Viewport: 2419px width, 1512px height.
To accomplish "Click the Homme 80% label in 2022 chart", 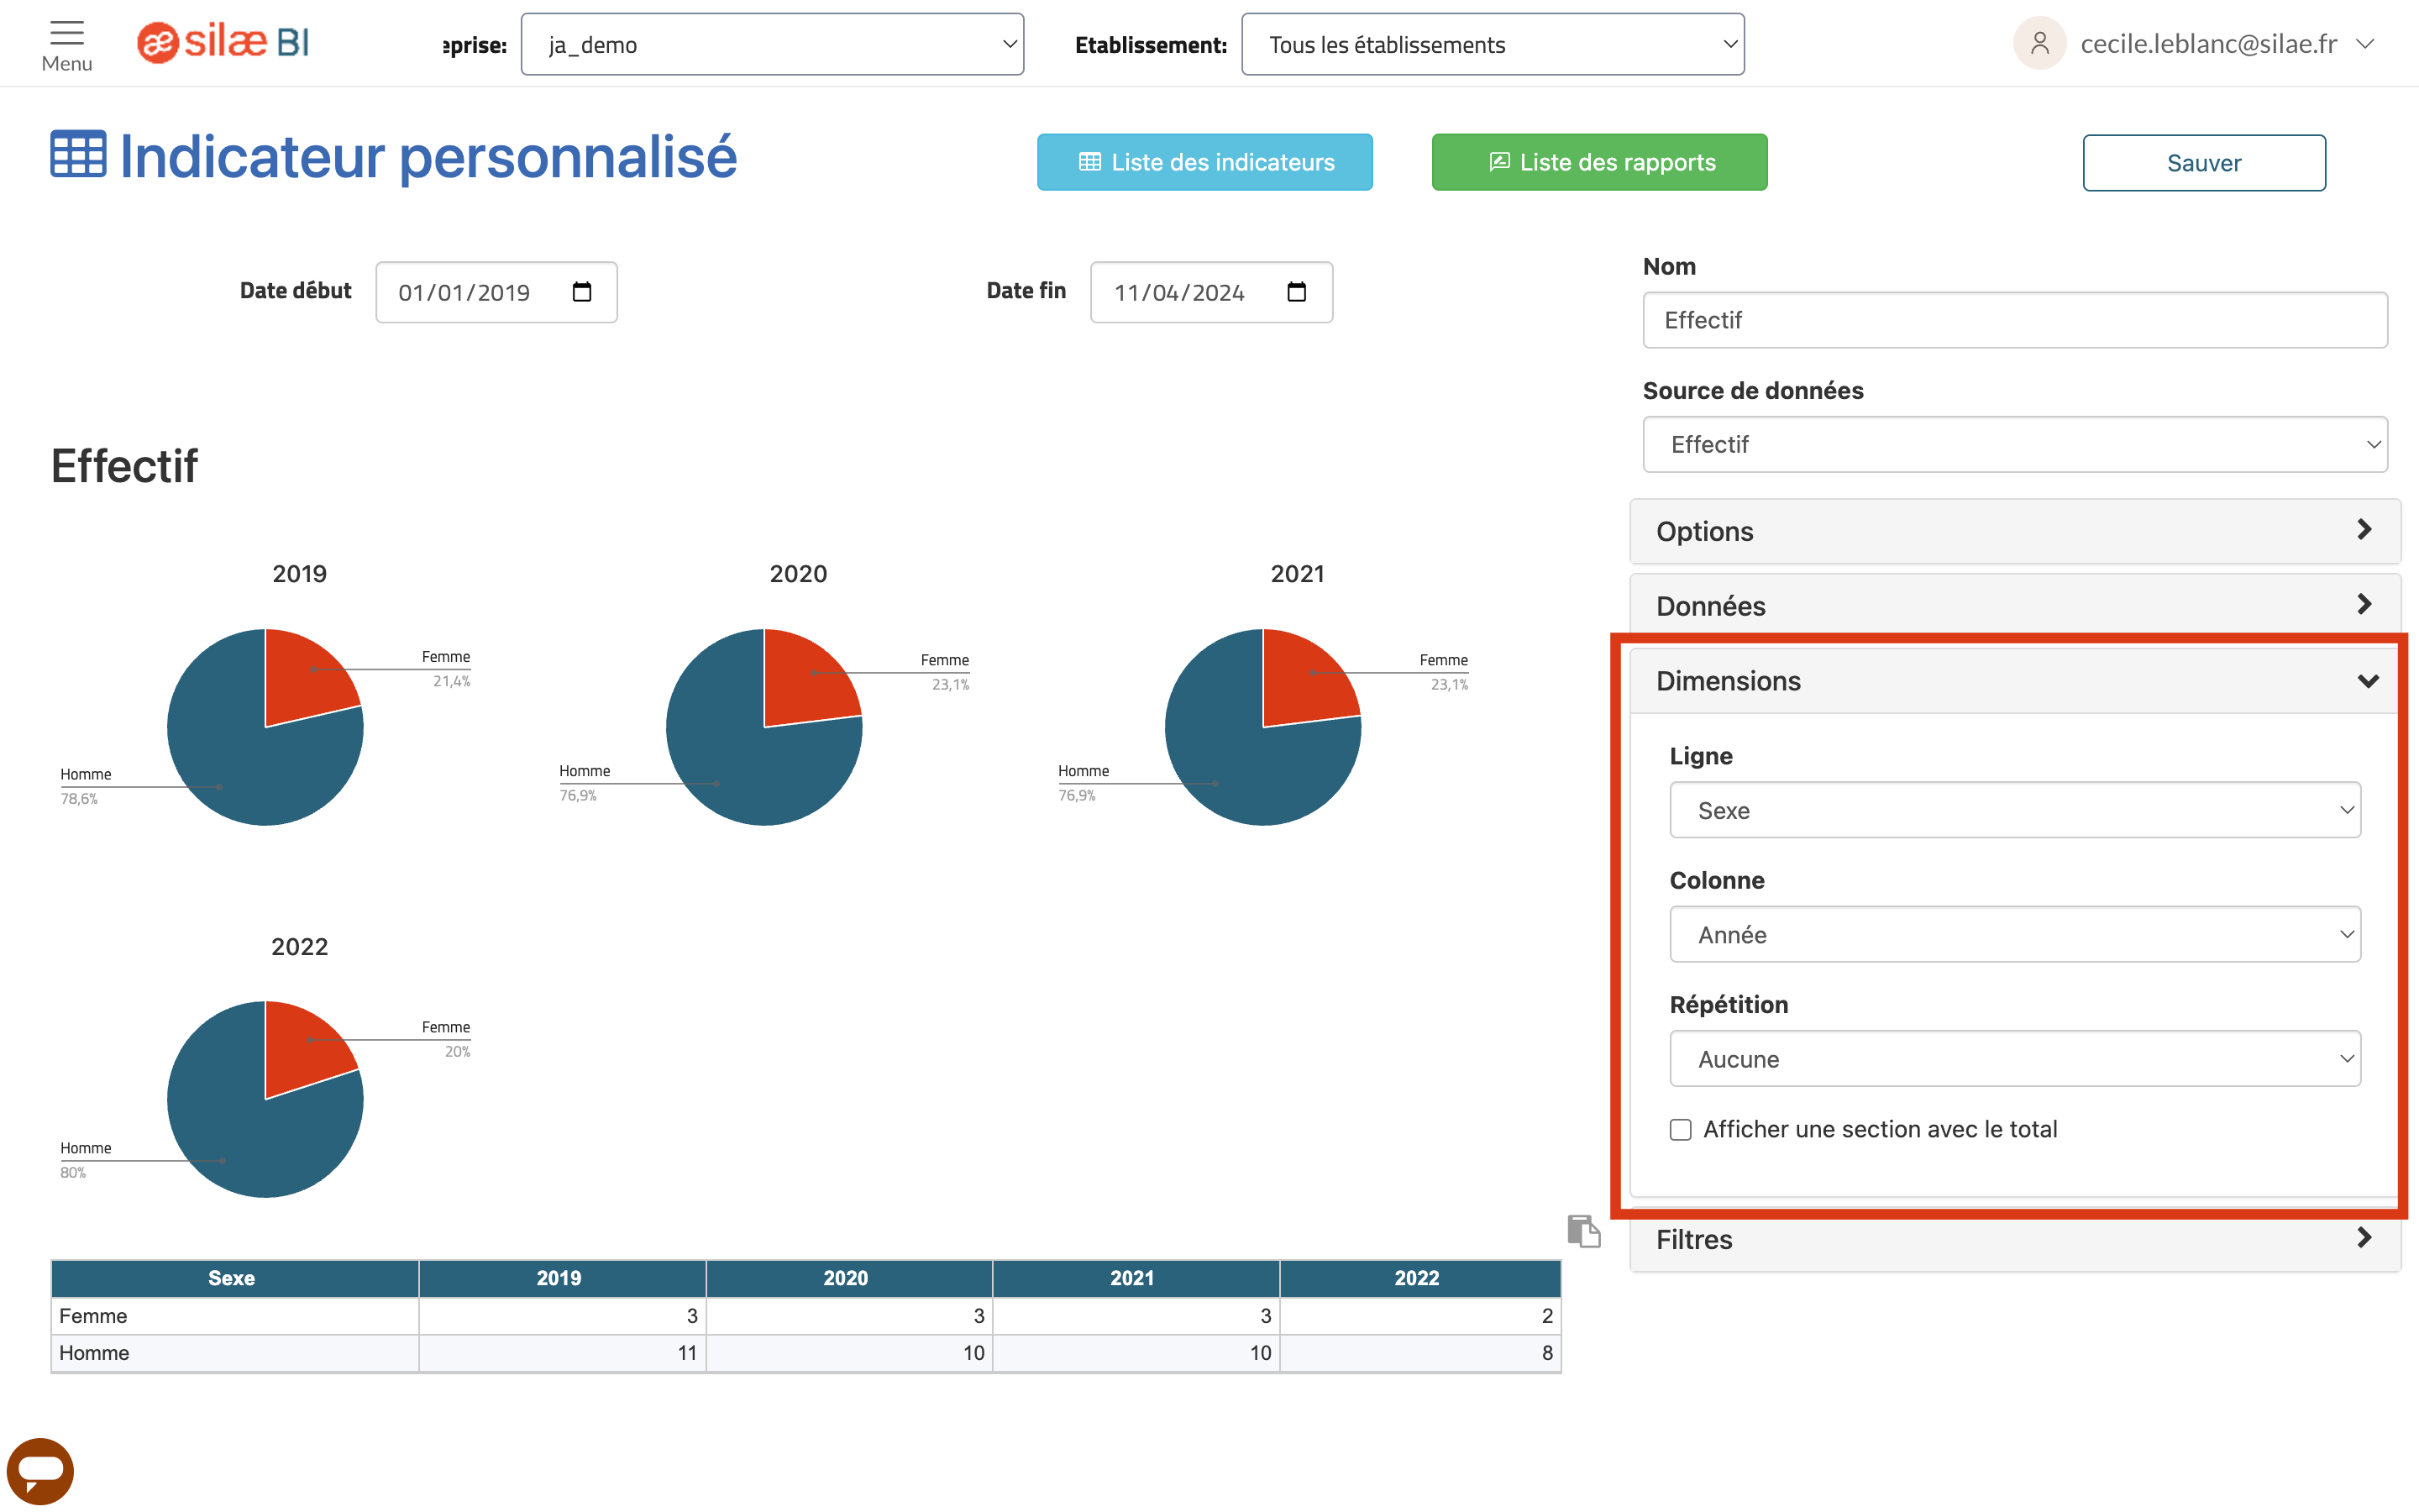I will coord(85,1160).
